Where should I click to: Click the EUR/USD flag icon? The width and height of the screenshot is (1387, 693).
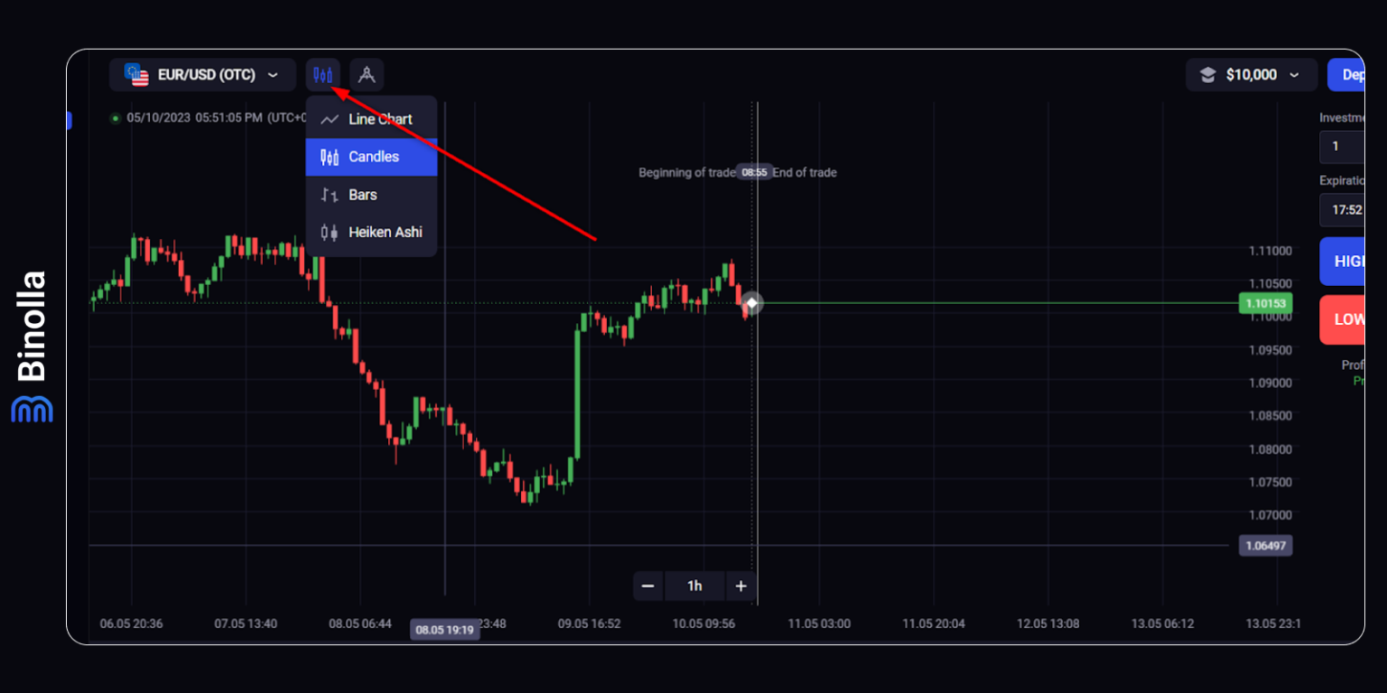[137, 75]
